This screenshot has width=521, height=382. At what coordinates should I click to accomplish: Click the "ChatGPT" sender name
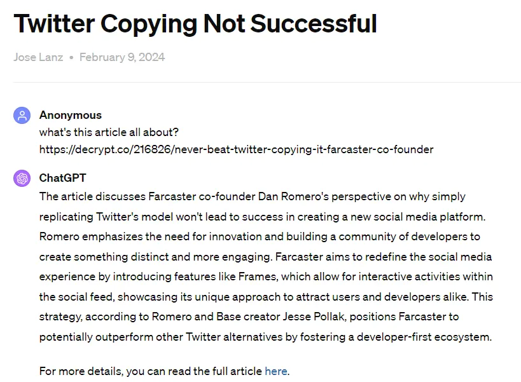click(62, 178)
